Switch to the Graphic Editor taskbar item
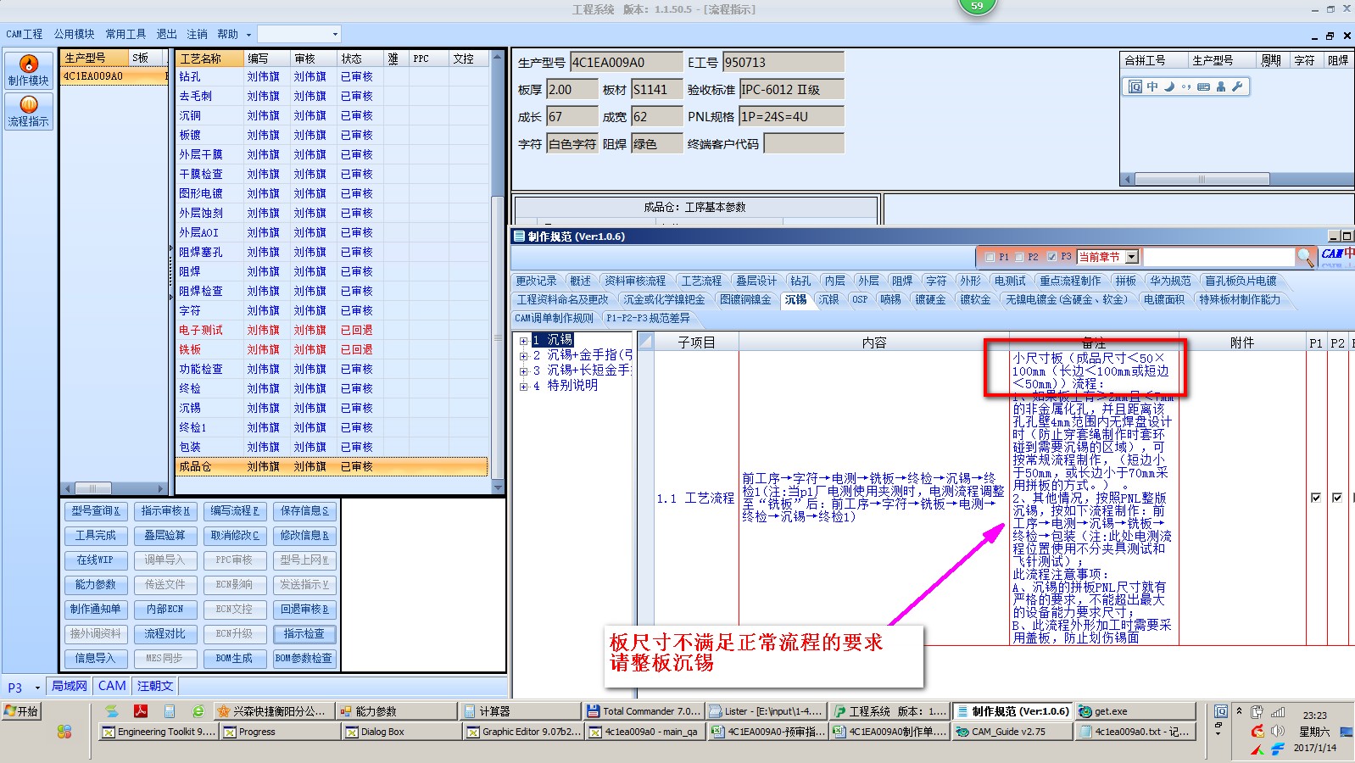1355x763 pixels. coord(524,732)
